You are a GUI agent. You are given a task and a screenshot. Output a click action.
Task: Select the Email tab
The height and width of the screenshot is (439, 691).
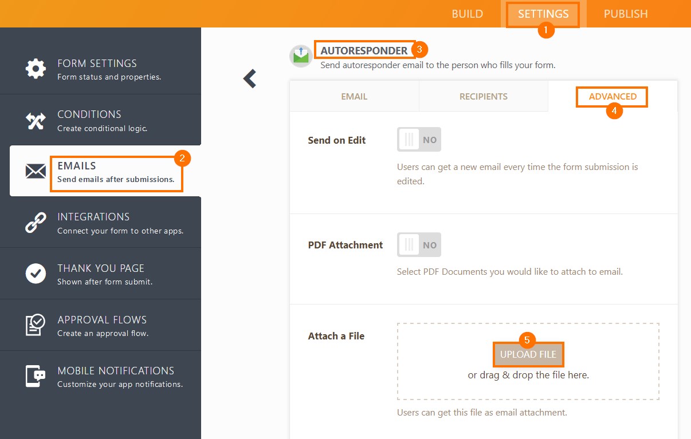point(354,96)
